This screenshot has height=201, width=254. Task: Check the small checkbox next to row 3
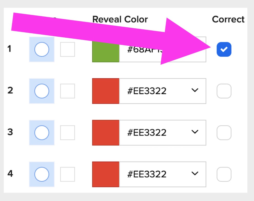click(67, 133)
